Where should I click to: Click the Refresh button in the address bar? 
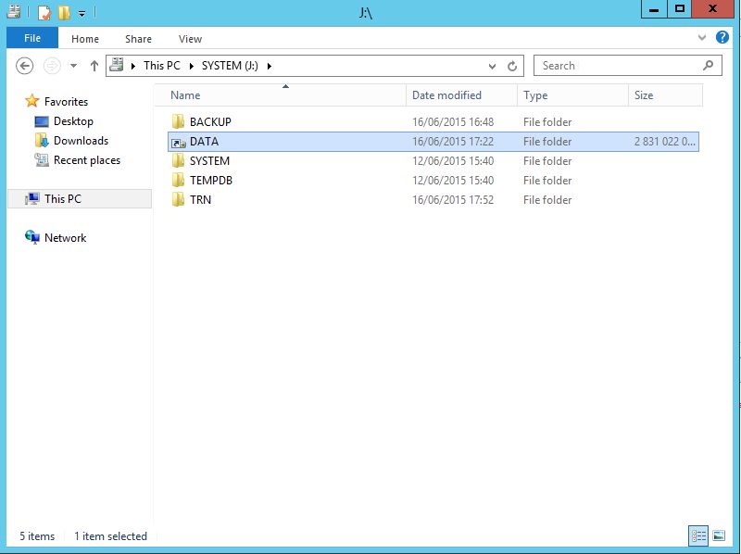point(512,66)
